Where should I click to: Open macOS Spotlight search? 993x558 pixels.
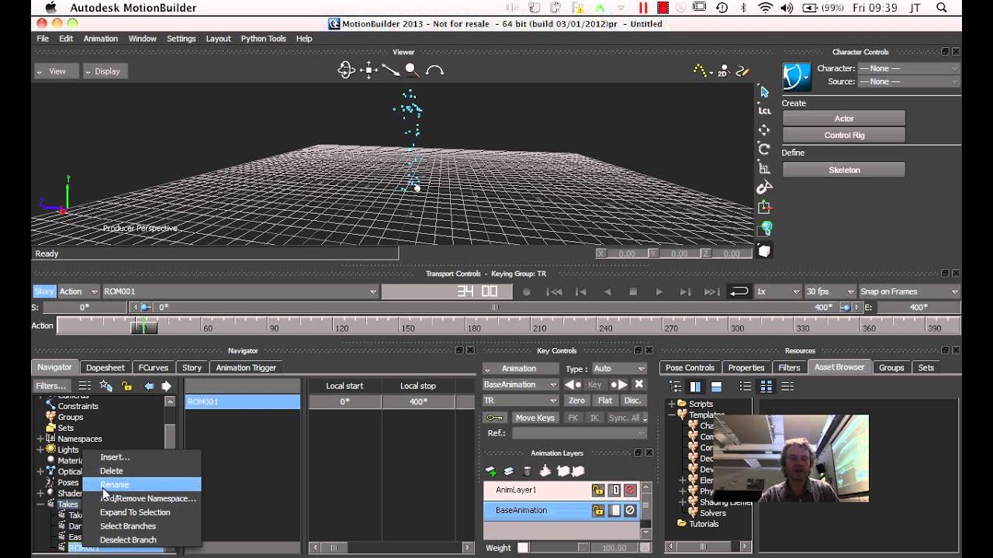point(942,8)
